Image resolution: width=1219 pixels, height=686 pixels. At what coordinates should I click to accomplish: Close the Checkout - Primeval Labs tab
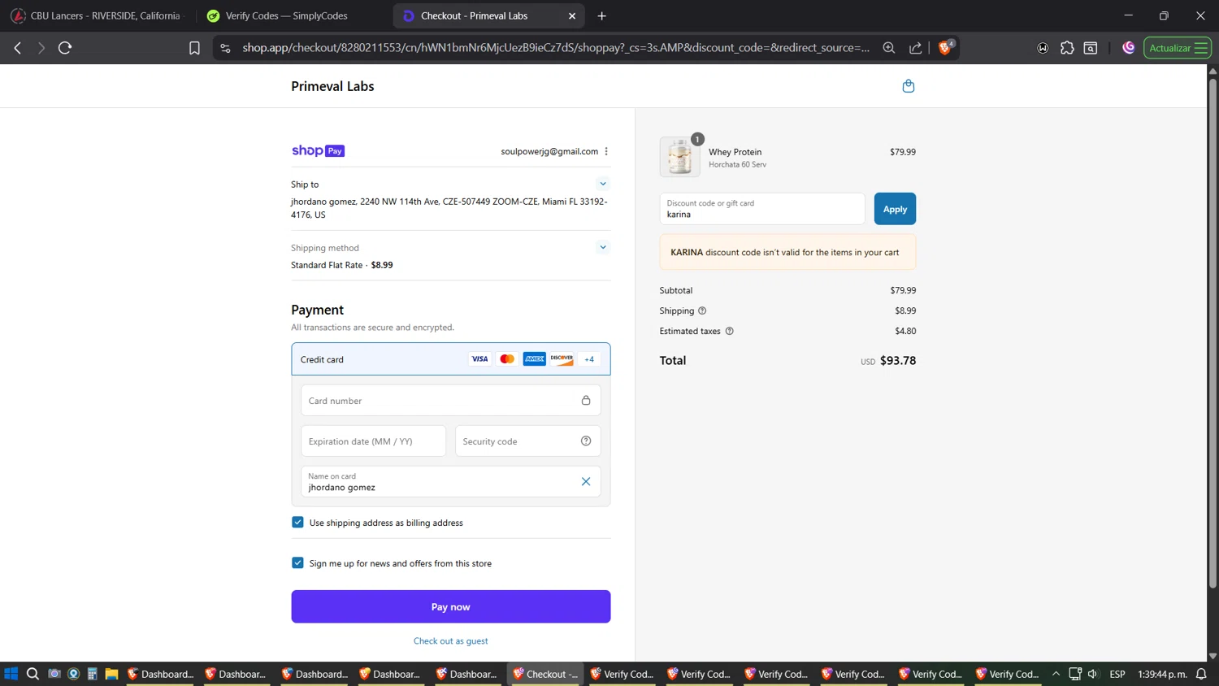coord(572,15)
